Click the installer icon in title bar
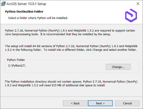The height and width of the screenshot is (109, 143). (x=3, y=4)
